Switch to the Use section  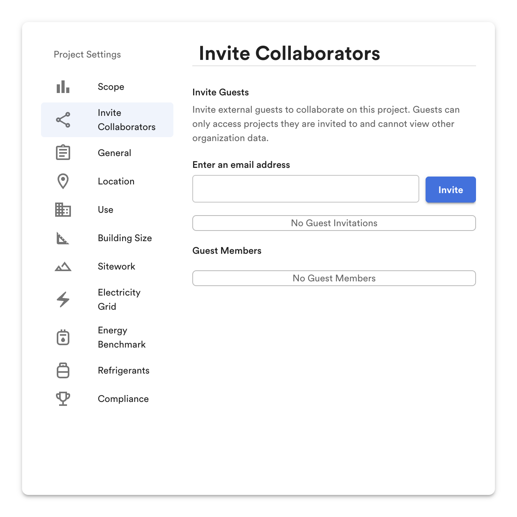107,210
